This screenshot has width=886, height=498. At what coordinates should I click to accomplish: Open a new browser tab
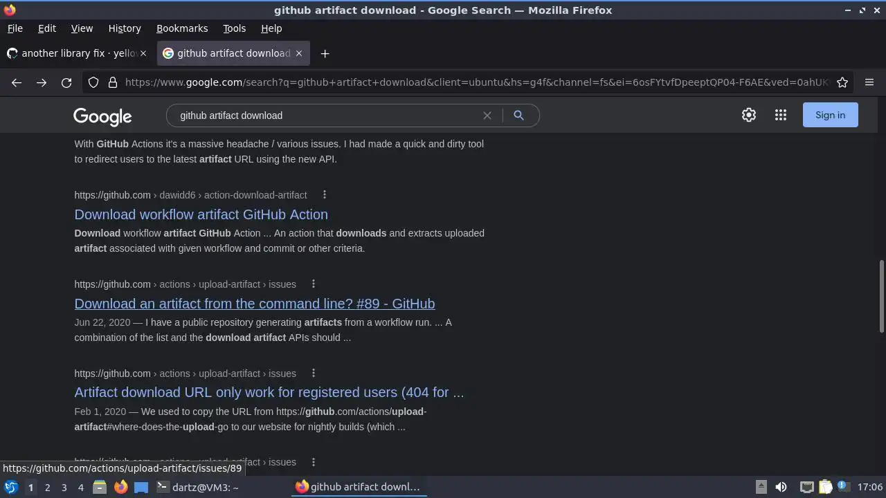[325, 53]
